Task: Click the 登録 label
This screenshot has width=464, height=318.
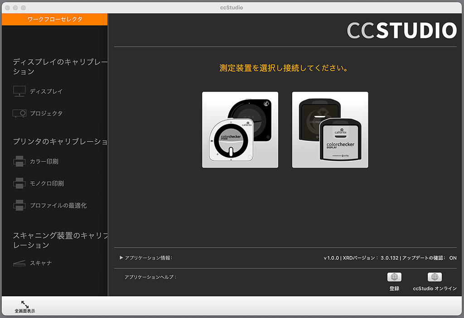Action: coord(394,289)
